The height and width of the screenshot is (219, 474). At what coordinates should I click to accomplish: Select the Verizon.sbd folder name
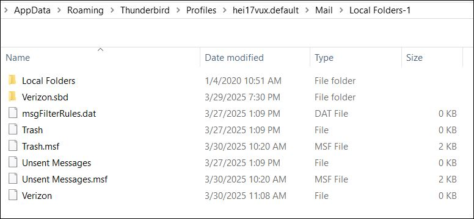pos(45,97)
